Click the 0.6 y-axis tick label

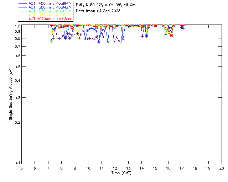(17, 56)
